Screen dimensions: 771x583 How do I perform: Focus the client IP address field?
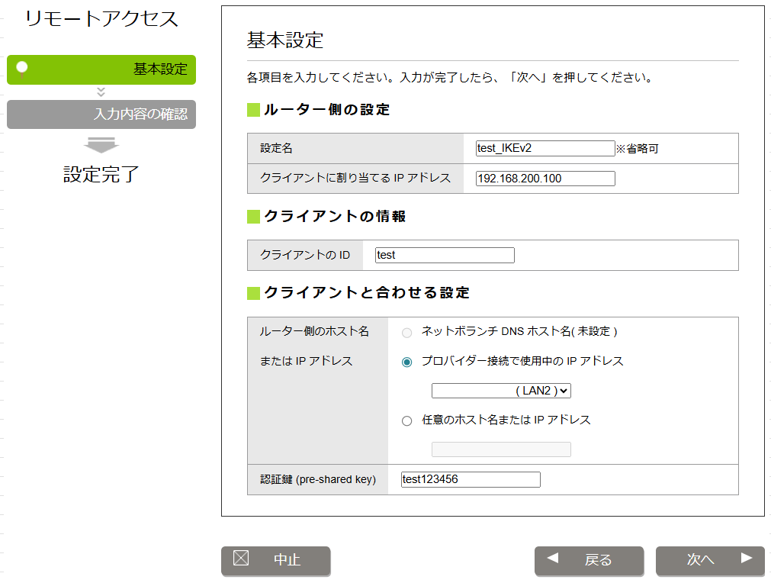(545, 179)
